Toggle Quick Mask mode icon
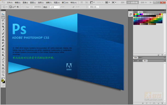This screenshot has width=167, height=105. (x=3, y=85)
